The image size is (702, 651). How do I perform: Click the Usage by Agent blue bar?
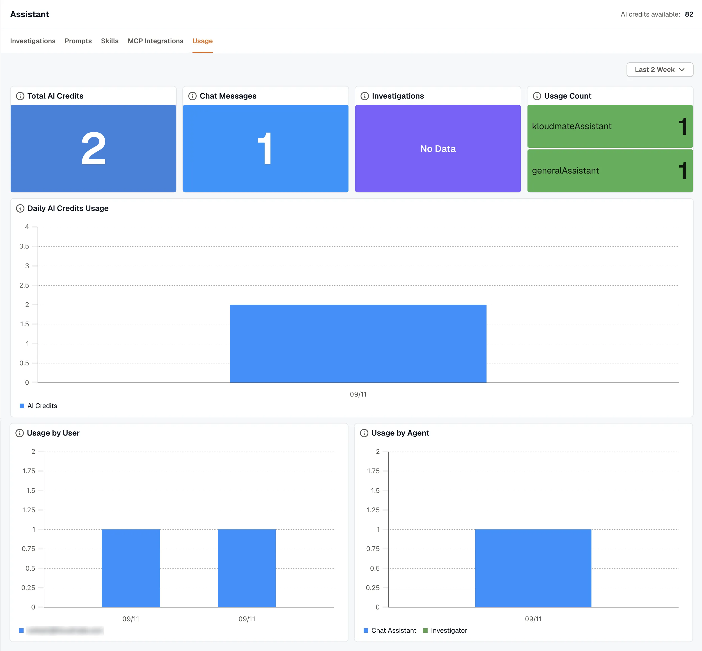[533, 568]
